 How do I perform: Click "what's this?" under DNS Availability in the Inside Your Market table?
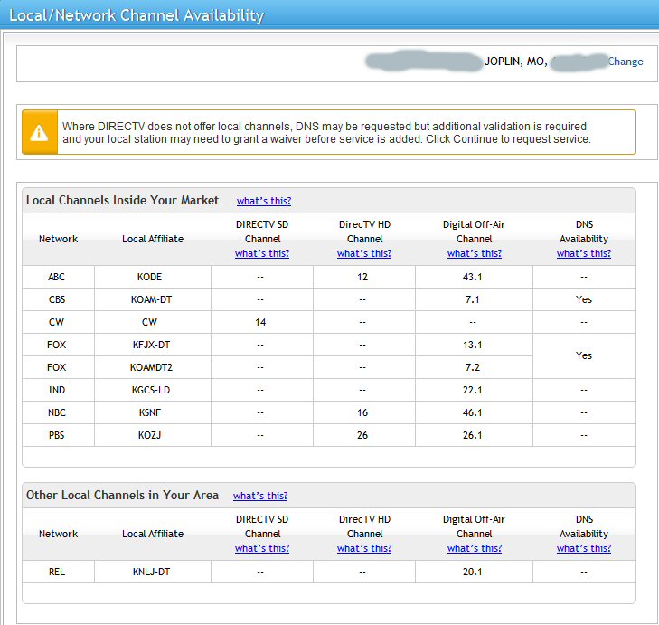[584, 253]
